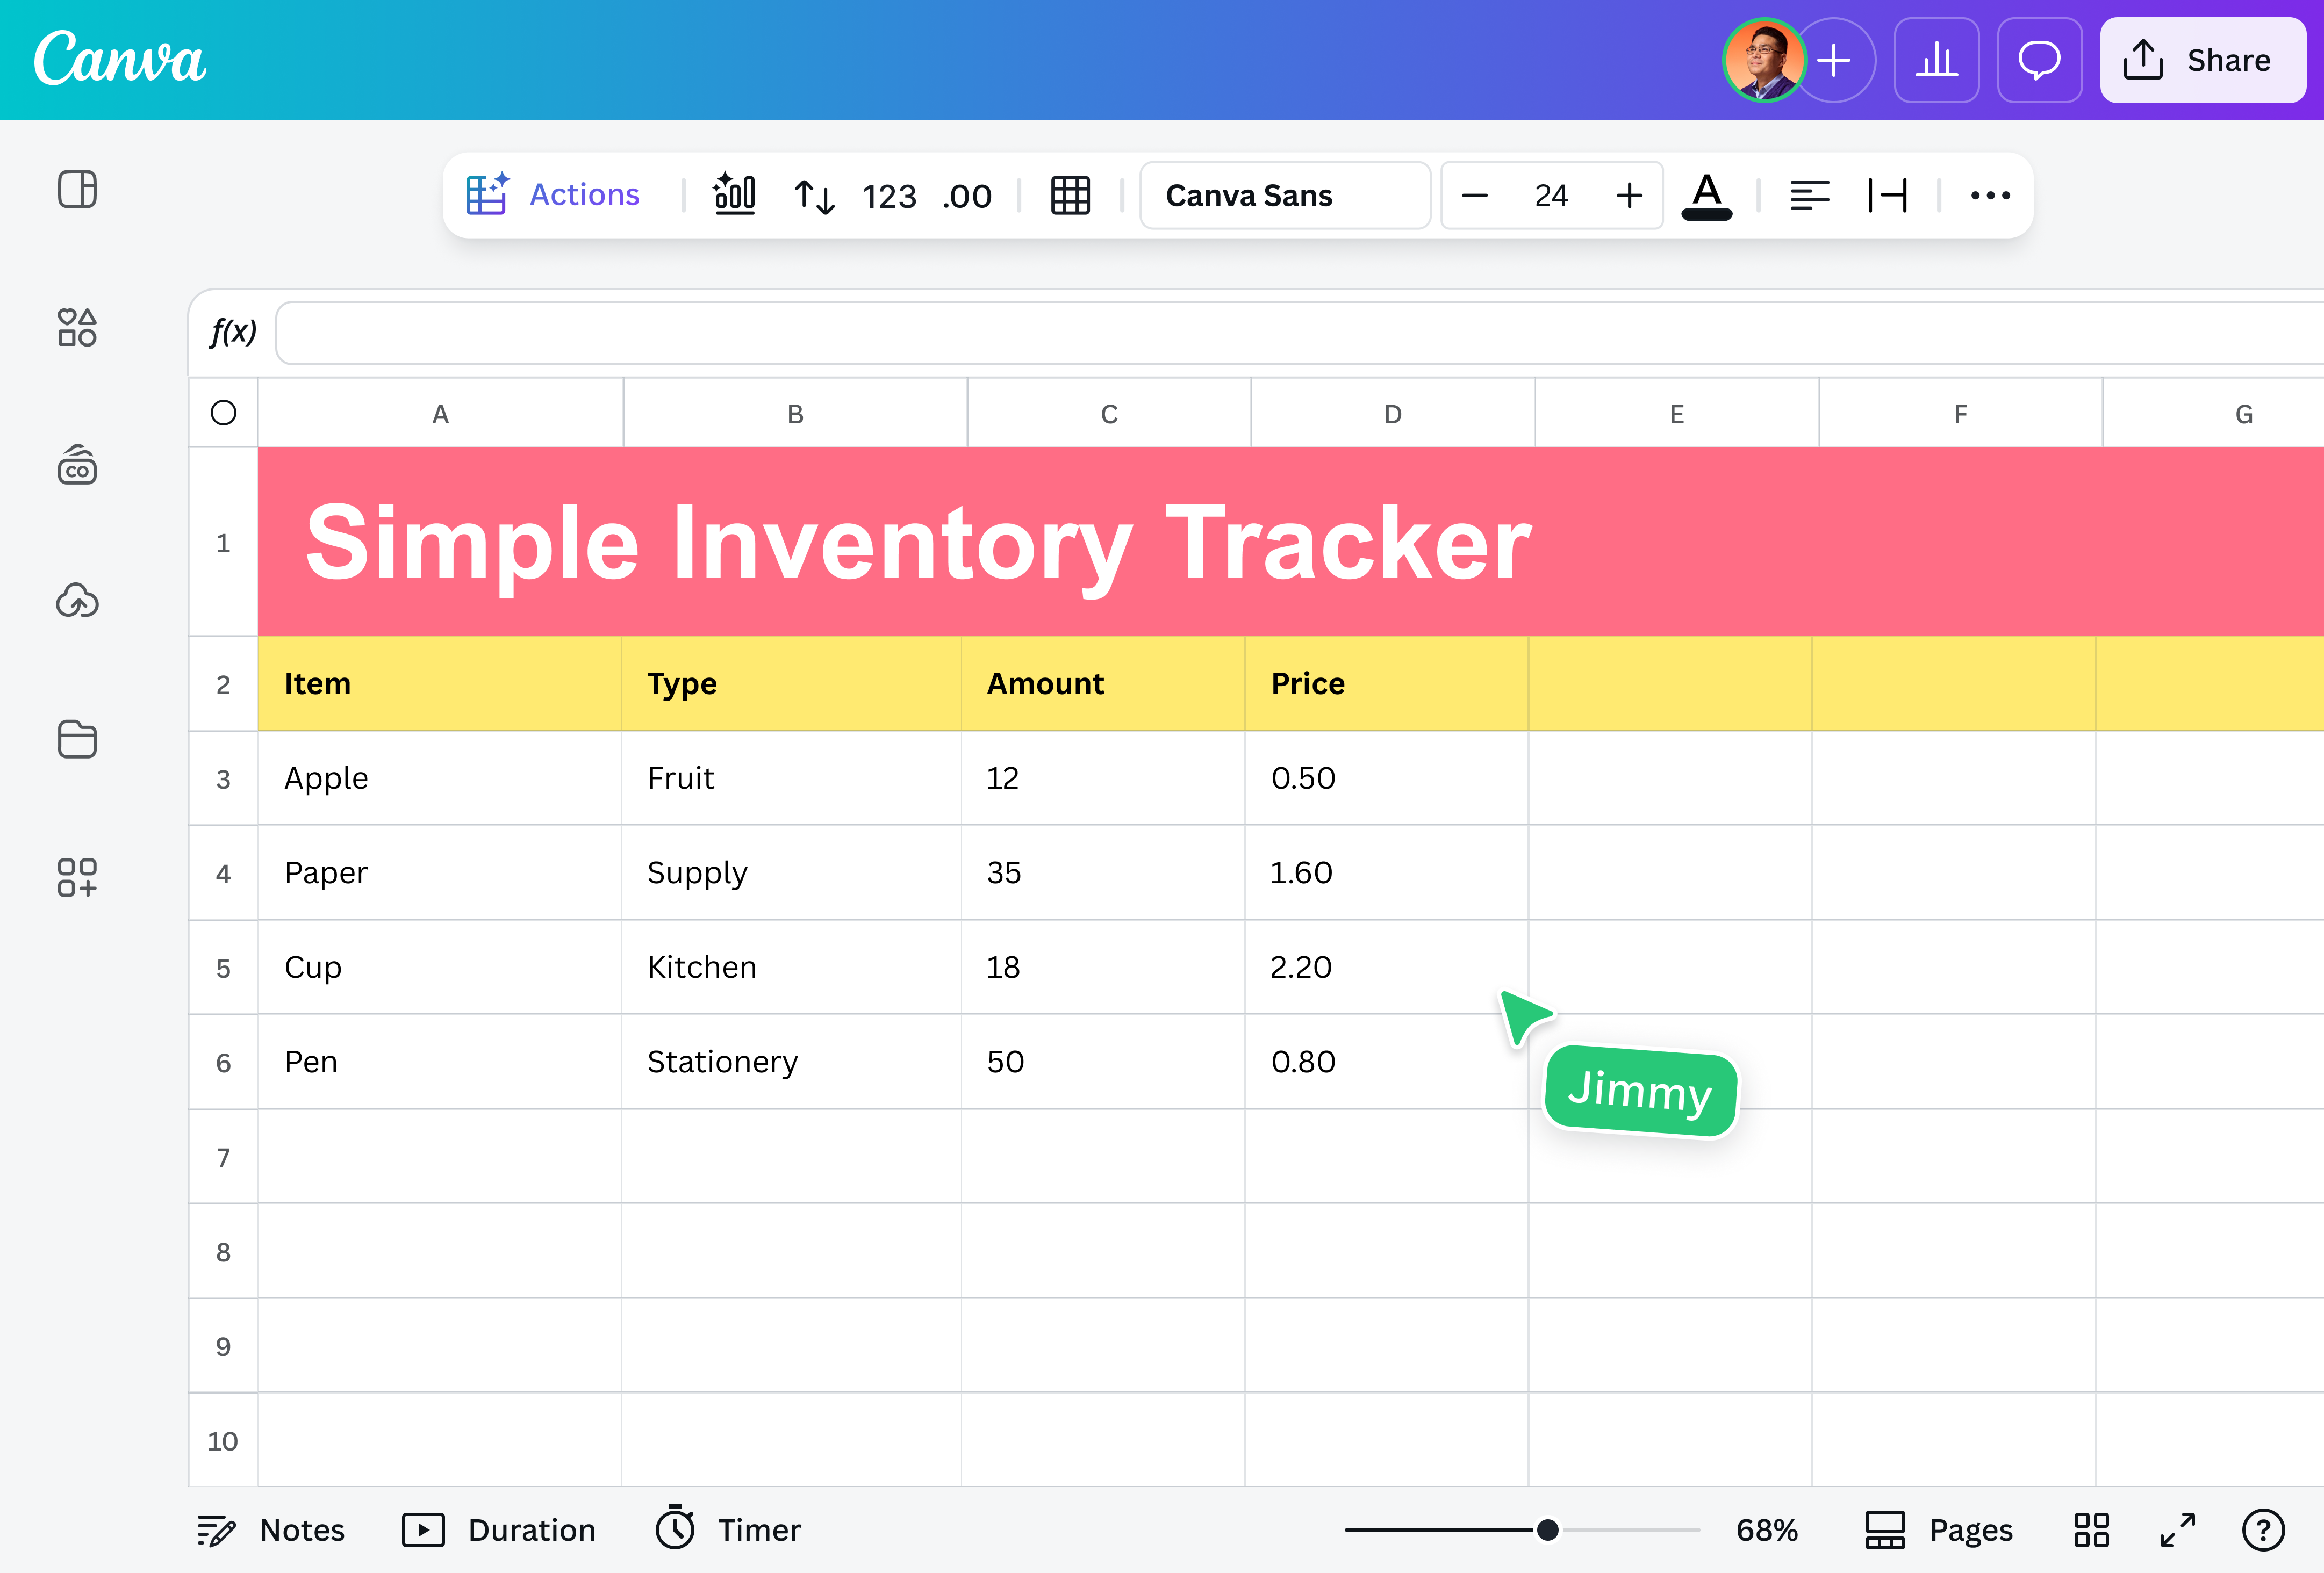Screen dimensions: 2324x1573
Task: Open the Apps icon in sidebar
Action: tap(77, 876)
